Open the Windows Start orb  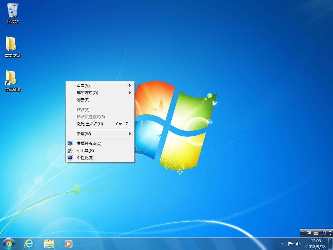(x=9, y=243)
